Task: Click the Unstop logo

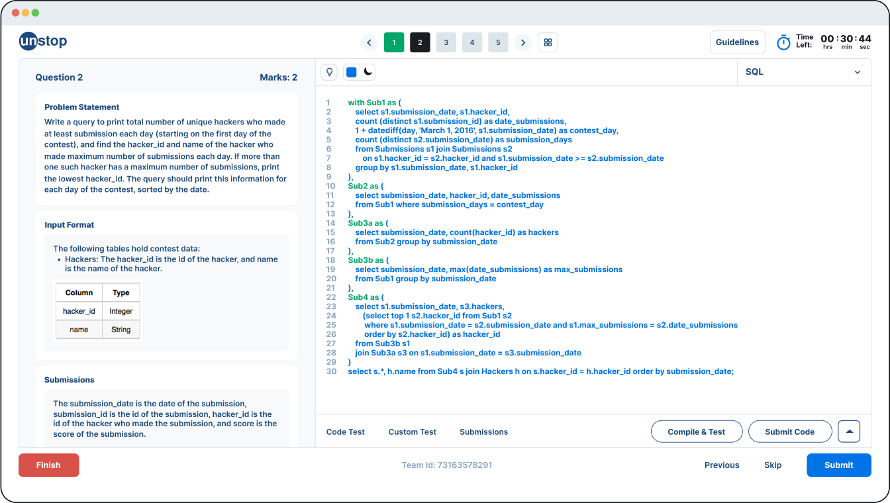Action: point(43,42)
